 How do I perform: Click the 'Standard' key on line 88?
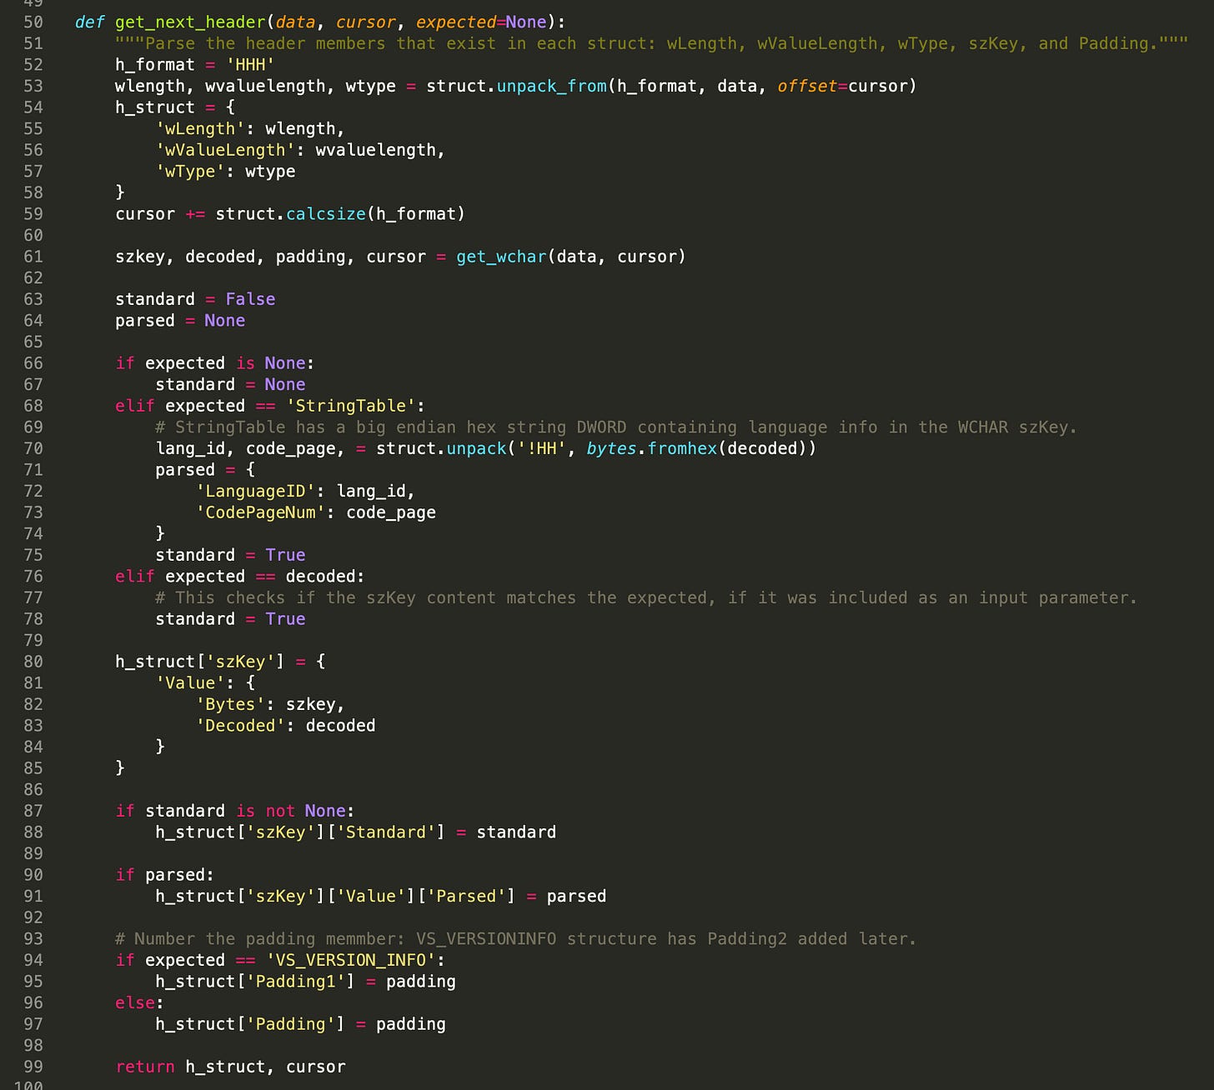[x=386, y=832]
